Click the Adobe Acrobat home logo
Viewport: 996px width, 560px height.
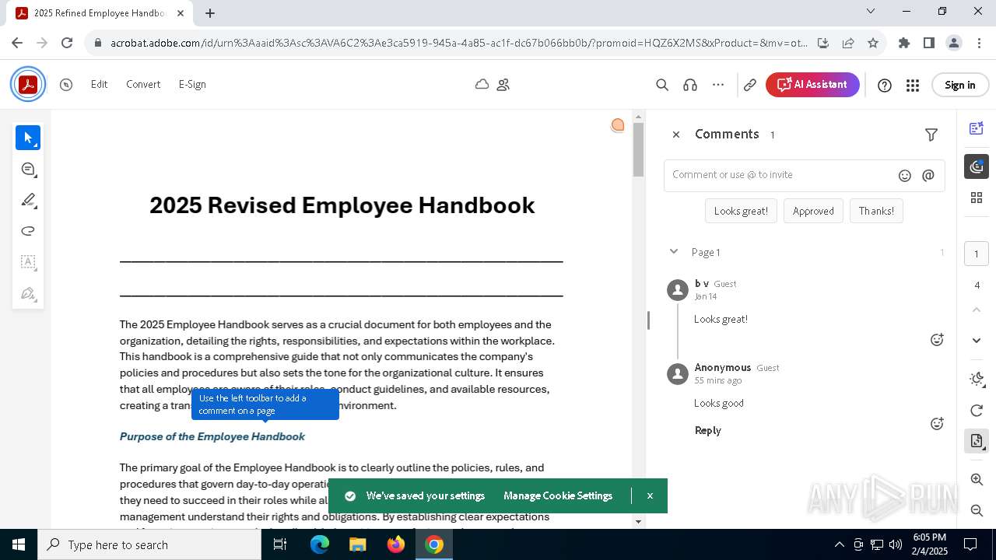click(28, 84)
